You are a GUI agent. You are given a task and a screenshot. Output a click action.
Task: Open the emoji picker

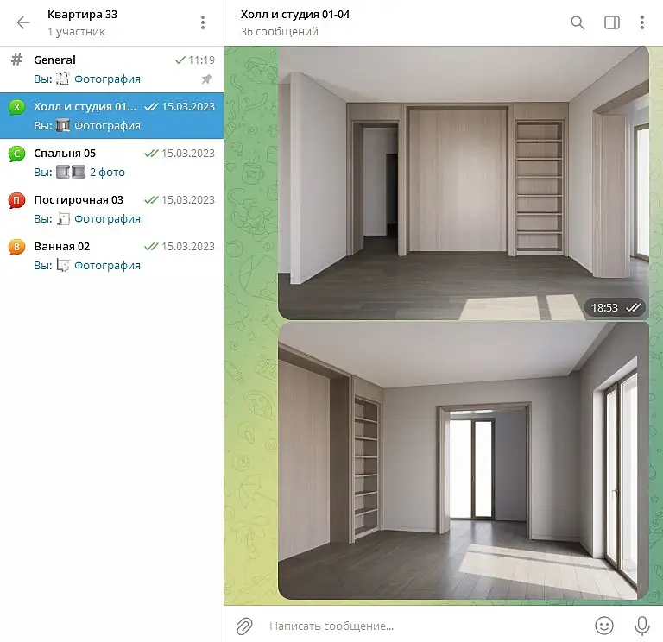point(604,626)
